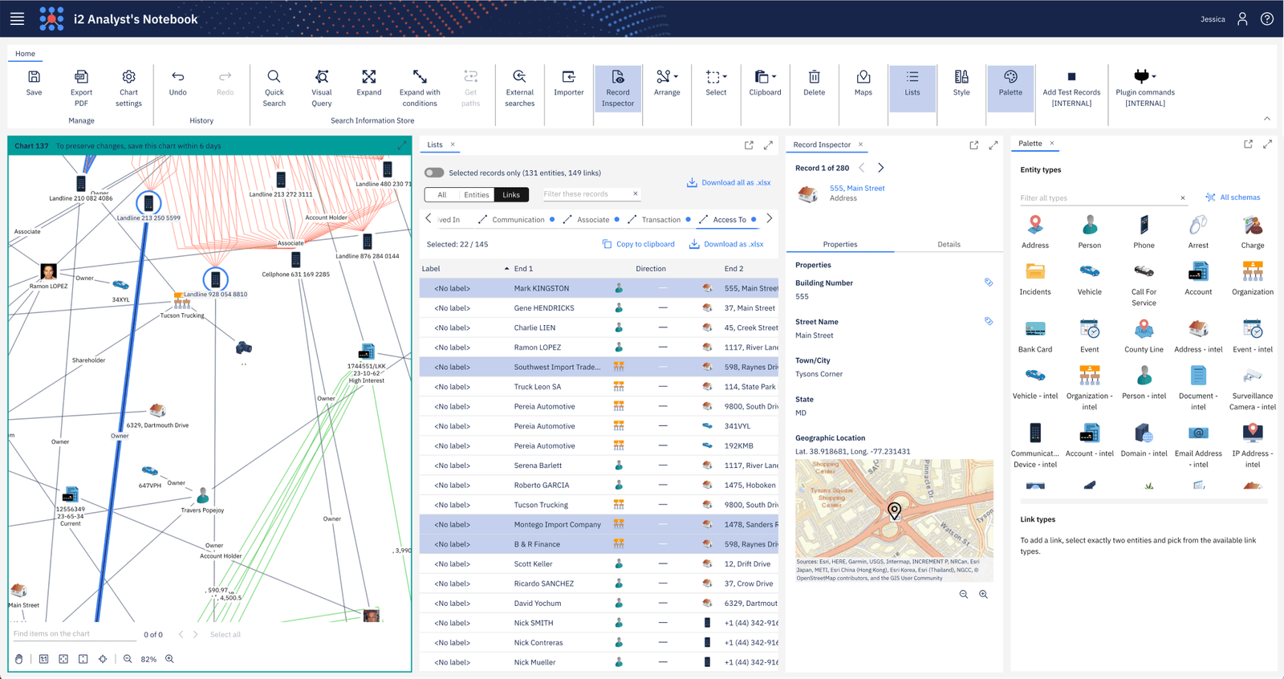1284x679 pixels.
Task: Open Select dropdown menu
Action: (x=716, y=83)
